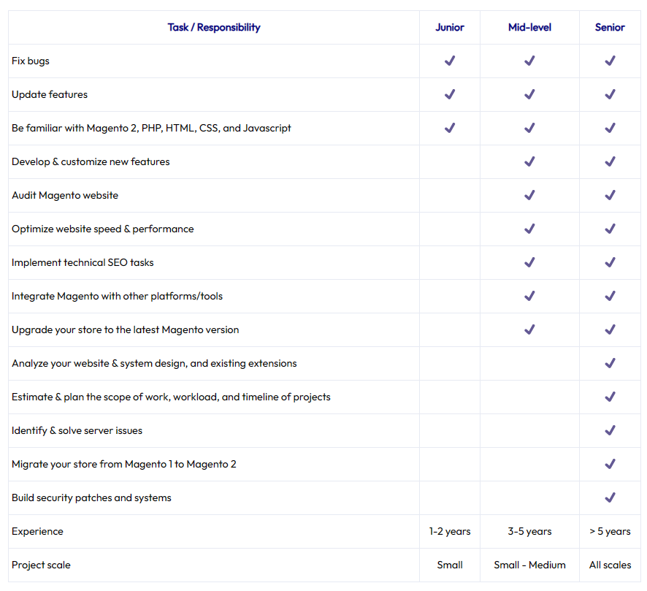Select Senior checkmark for Build security patches row
Screen dimensions: 647x591
pyautogui.click(x=610, y=498)
